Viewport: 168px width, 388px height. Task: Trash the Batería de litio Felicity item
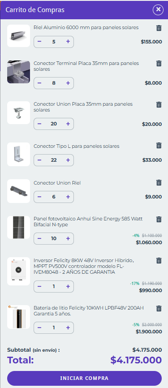[159, 308]
